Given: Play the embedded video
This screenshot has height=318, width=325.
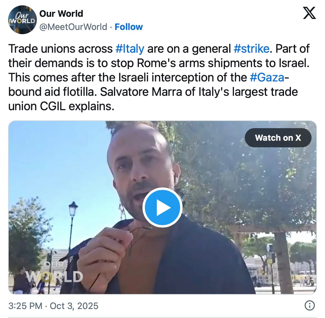Looking at the screenshot, I should 162,208.
